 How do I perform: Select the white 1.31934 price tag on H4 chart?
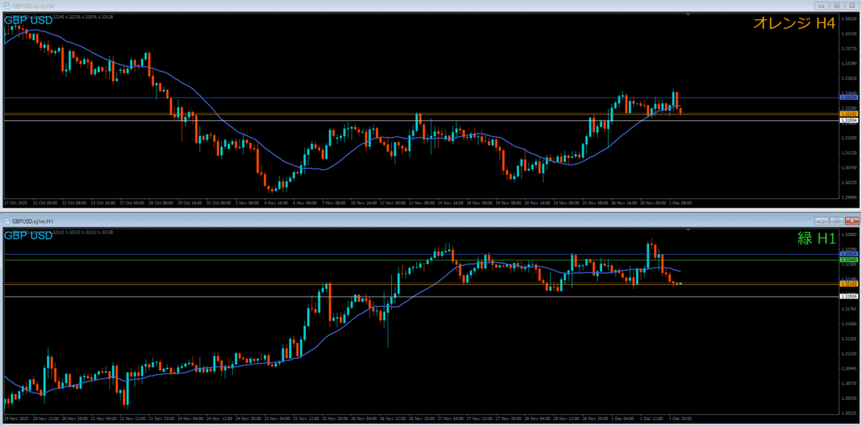848,121
